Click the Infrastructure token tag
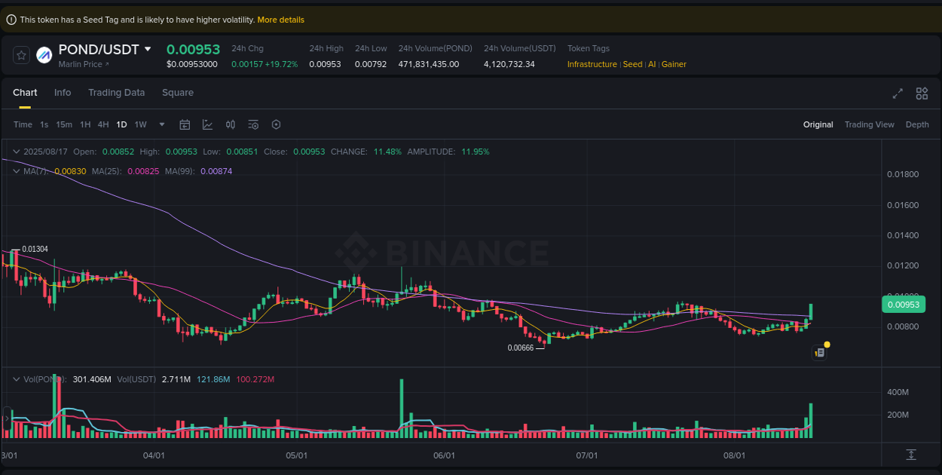Image resolution: width=942 pixels, height=475 pixels. tap(592, 64)
